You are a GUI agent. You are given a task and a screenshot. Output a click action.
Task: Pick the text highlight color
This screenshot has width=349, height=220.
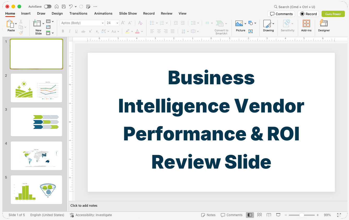pyautogui.click(x=127, y=31)
